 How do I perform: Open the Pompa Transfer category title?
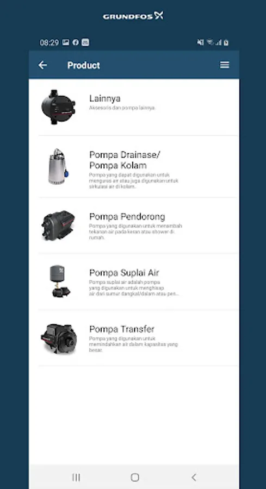point(122,329)
